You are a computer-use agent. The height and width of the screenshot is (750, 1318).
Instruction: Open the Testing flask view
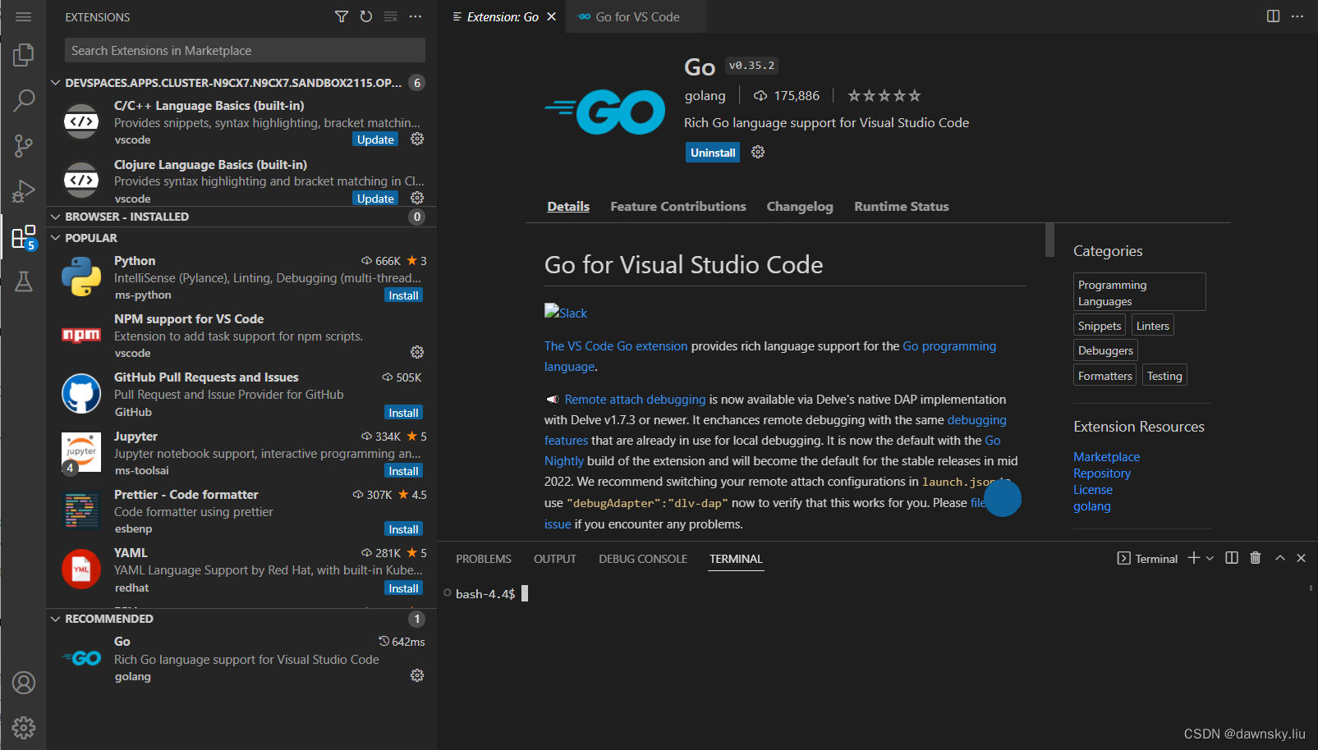tap(23, 281)
